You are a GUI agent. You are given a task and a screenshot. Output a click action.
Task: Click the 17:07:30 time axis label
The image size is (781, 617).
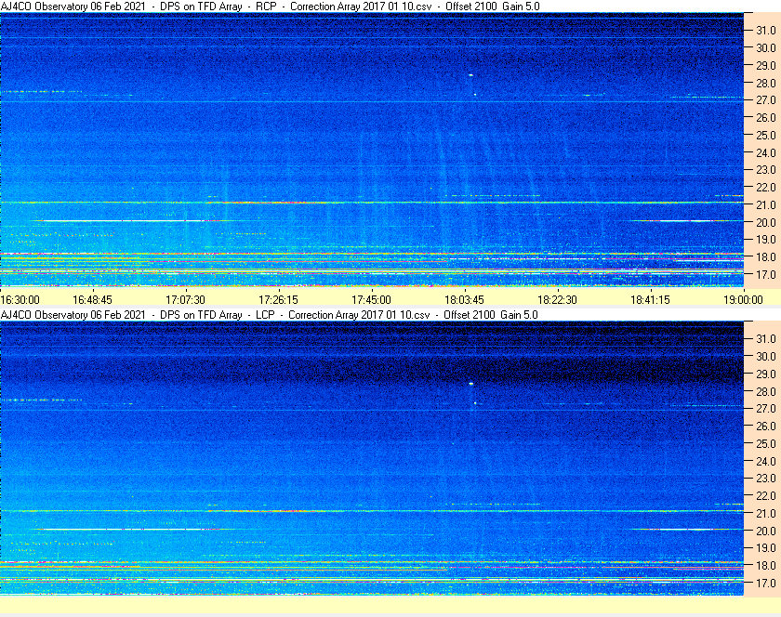pos(185,300)
